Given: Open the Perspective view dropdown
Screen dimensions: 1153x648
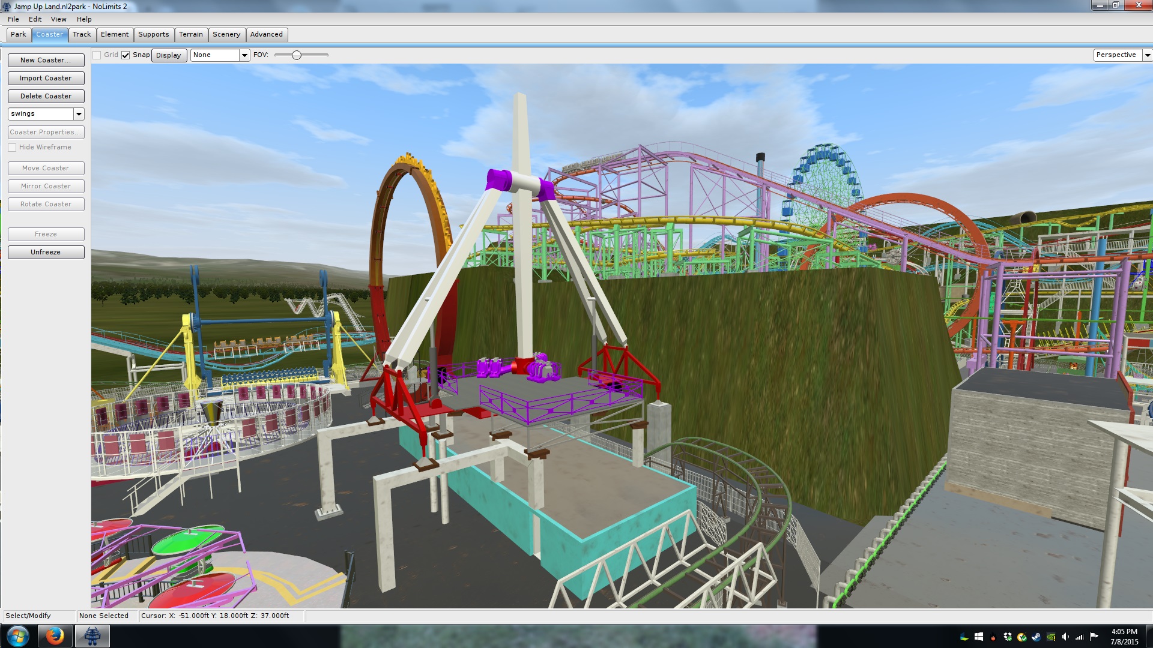Looking at the screenshot, I should tap(1147, 55).
